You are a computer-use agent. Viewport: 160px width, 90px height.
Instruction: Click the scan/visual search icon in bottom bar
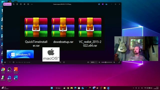pos(60,62)
